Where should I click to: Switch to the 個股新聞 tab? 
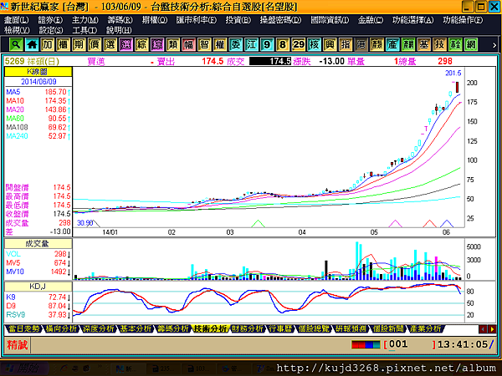(388, 328)
